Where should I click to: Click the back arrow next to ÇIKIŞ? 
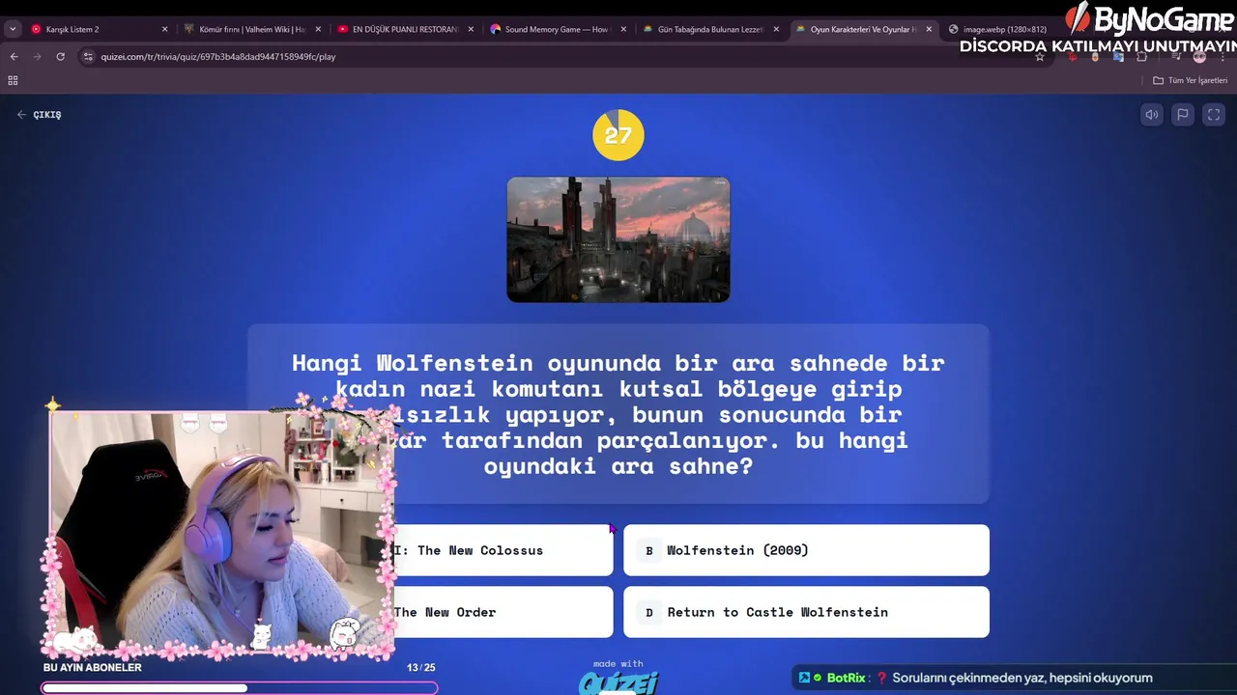(x=21, y=115)
